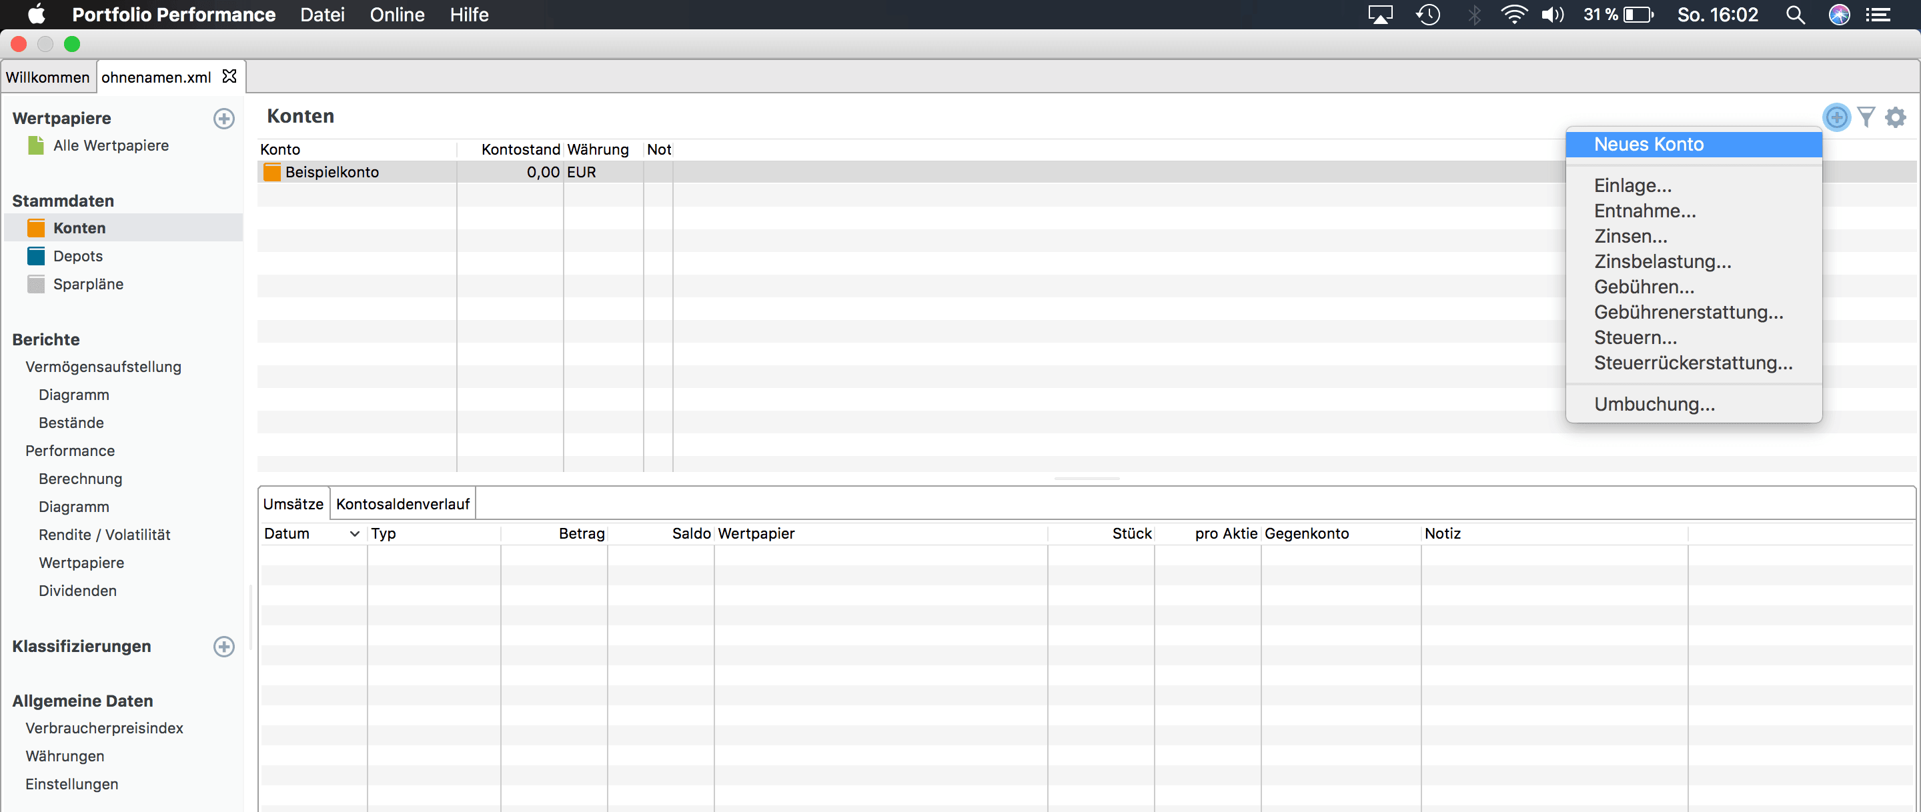Open the filter funnel icon in Konten

point(1866,117)
